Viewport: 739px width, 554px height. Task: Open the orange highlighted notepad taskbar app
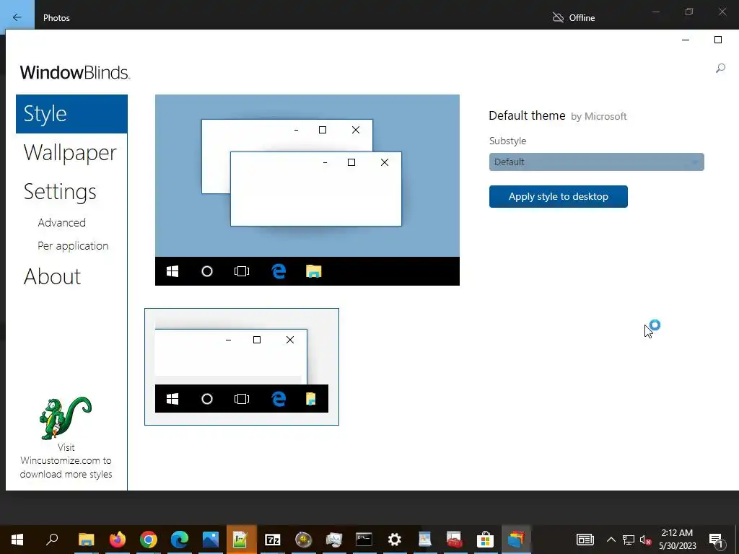241,540
